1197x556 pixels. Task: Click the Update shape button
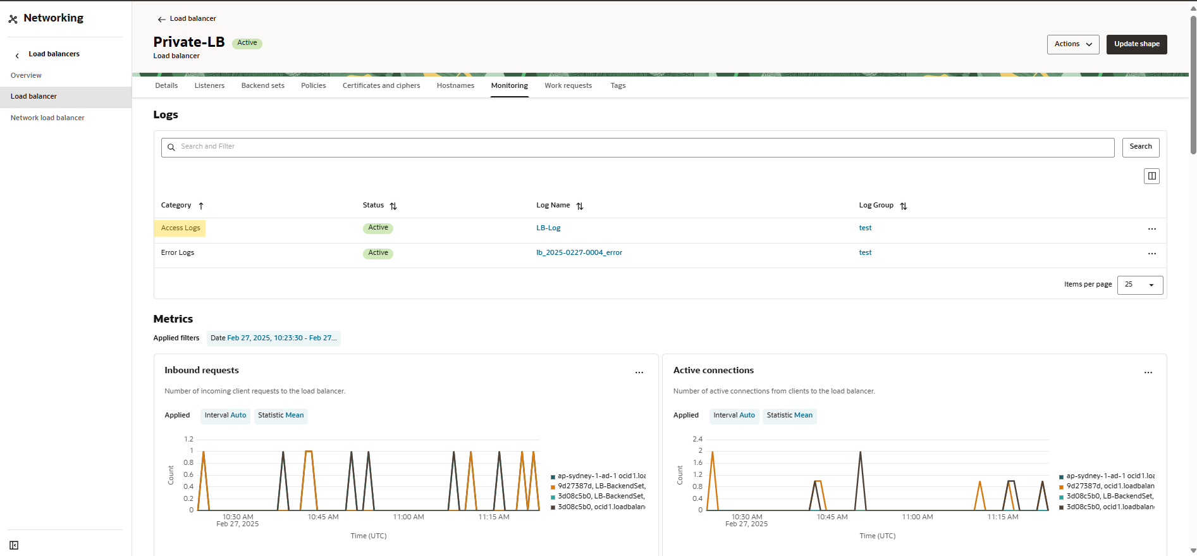(1136, 44)
